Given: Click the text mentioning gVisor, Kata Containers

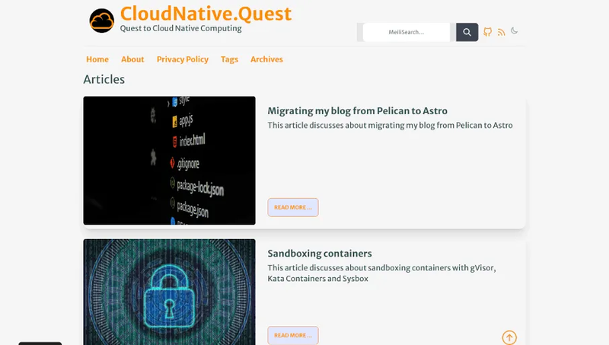Looking at the screenshot, I should [381, 273].
